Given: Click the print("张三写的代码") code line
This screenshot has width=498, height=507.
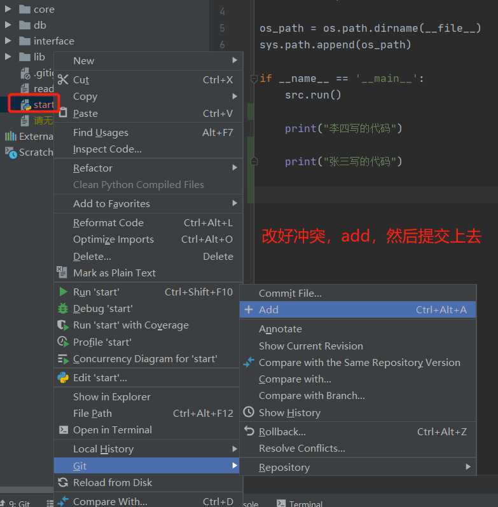Looking at the screenshot, I should pyautogui.click(x=343, y=161).
